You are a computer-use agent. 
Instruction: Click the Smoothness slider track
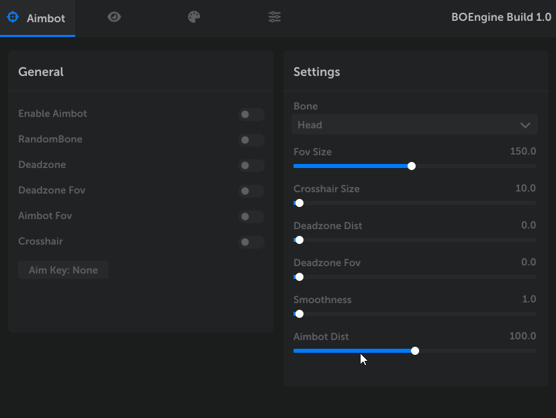coord(416,314)
